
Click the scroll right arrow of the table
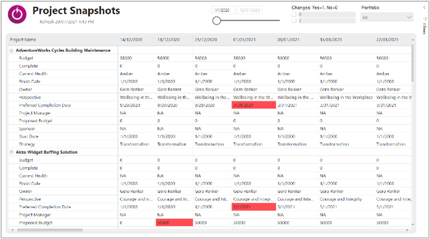pyautogui.click(x=407, y=230)
